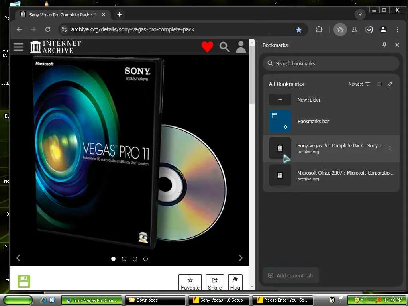Toggle the bookmarks side panel button

[x=340, y=29]
